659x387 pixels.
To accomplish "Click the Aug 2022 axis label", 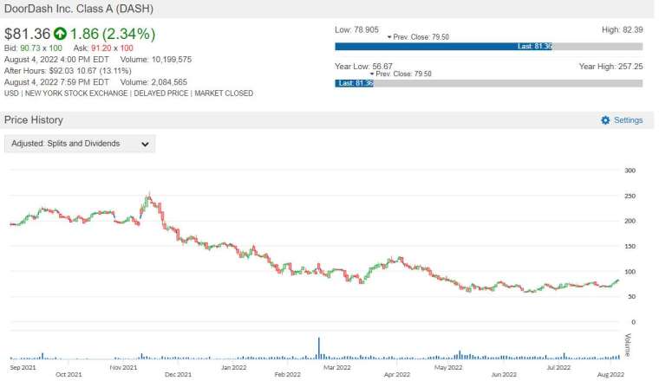I will coord(610,374).
